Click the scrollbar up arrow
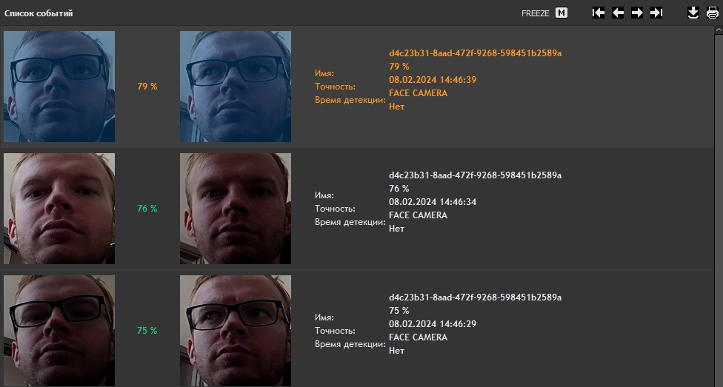This screenshot has width=723, height=387. point(719,30)
